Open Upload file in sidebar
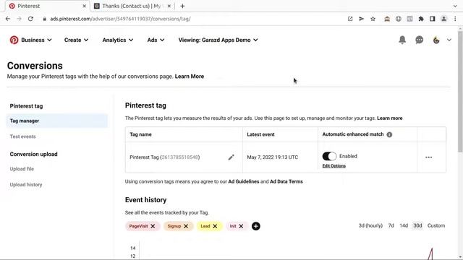The image size is (463, 260). tap(22, 169)
